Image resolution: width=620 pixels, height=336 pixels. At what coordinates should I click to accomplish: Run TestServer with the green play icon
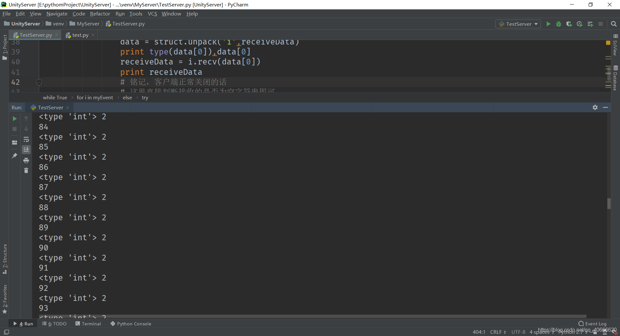[548, 24]
